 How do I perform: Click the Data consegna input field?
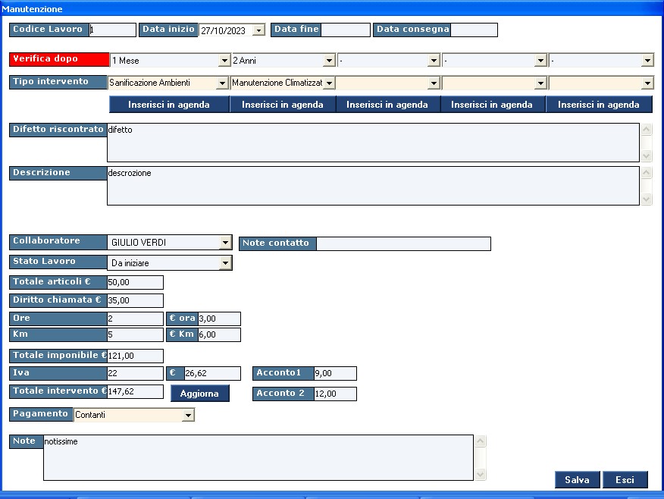coord(474,30)
